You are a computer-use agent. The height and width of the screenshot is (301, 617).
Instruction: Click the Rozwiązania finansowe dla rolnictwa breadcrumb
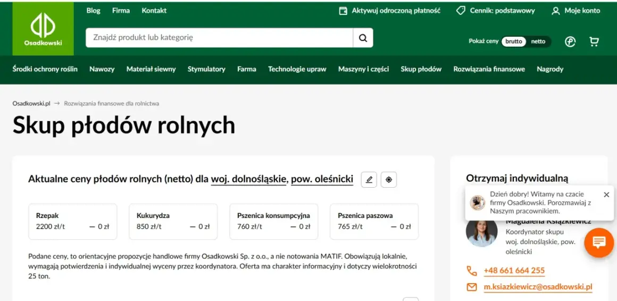coord(112,104)
